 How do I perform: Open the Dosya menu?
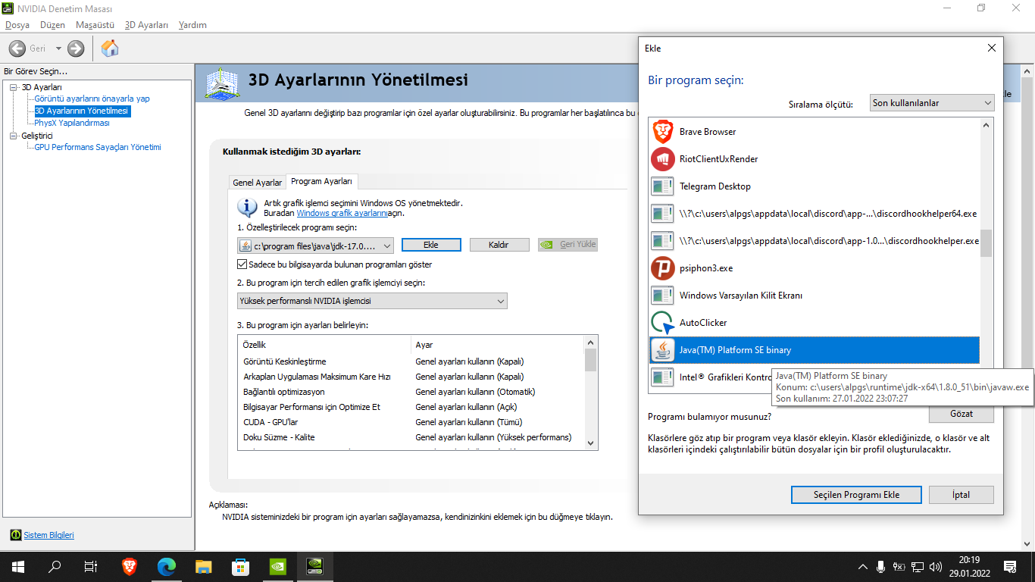[17, 25]
